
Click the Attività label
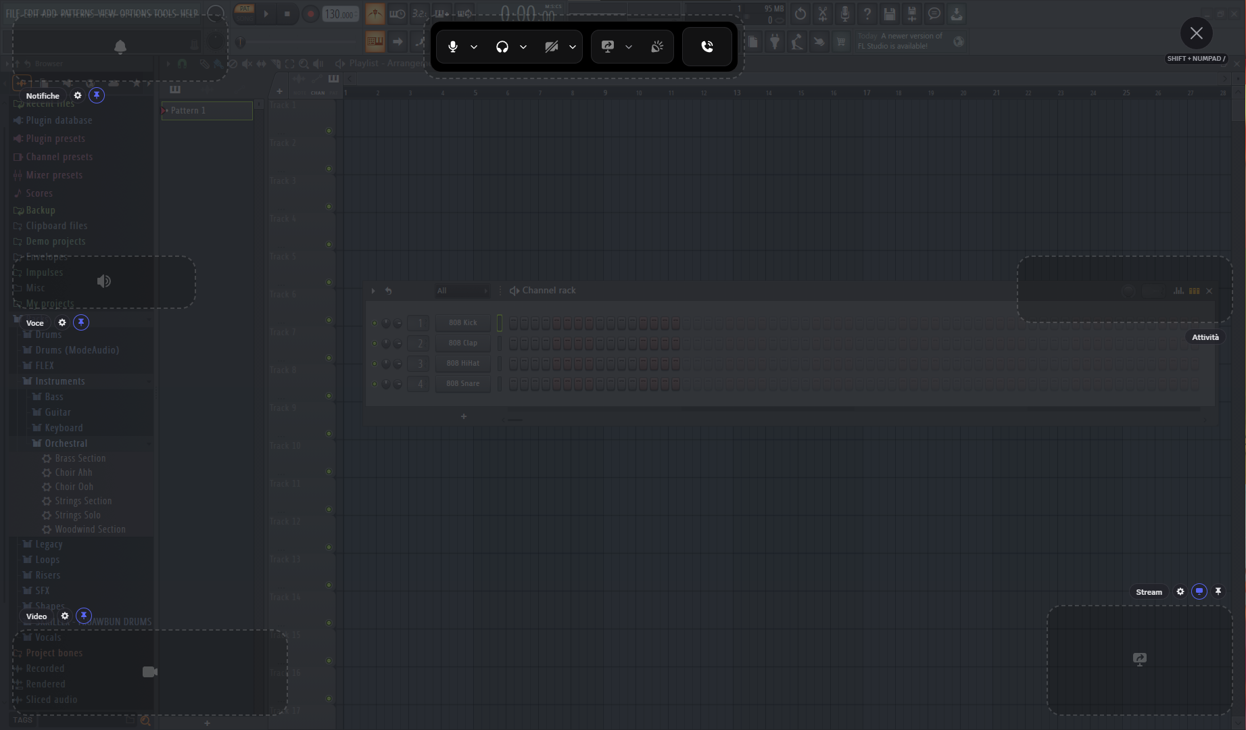1205,337
